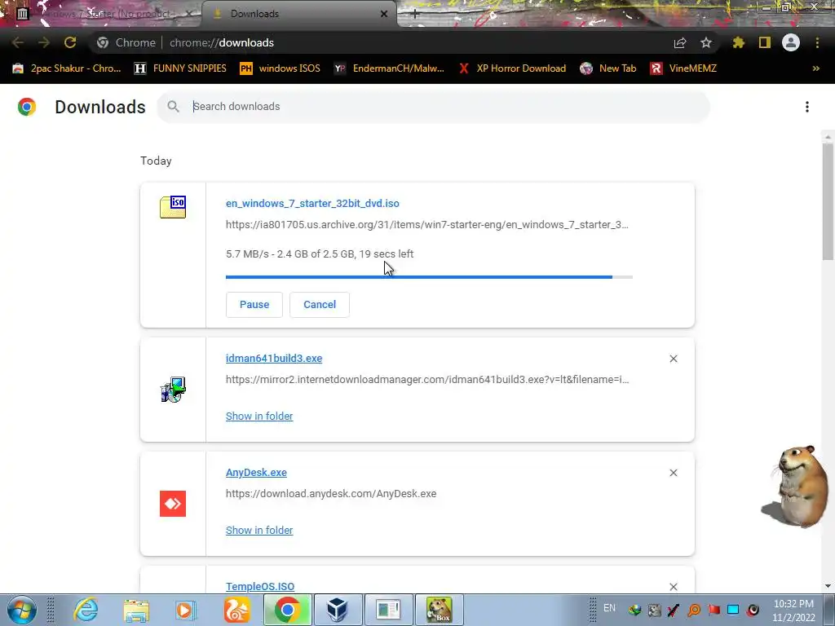Click the ISO download progress bar
The image size is (835, 626).
click(429, 277)
